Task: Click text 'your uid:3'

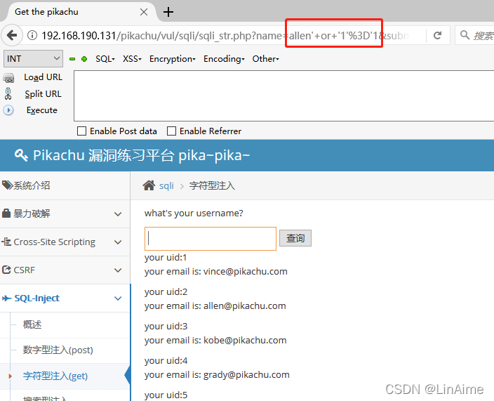Action: point(166,327)
